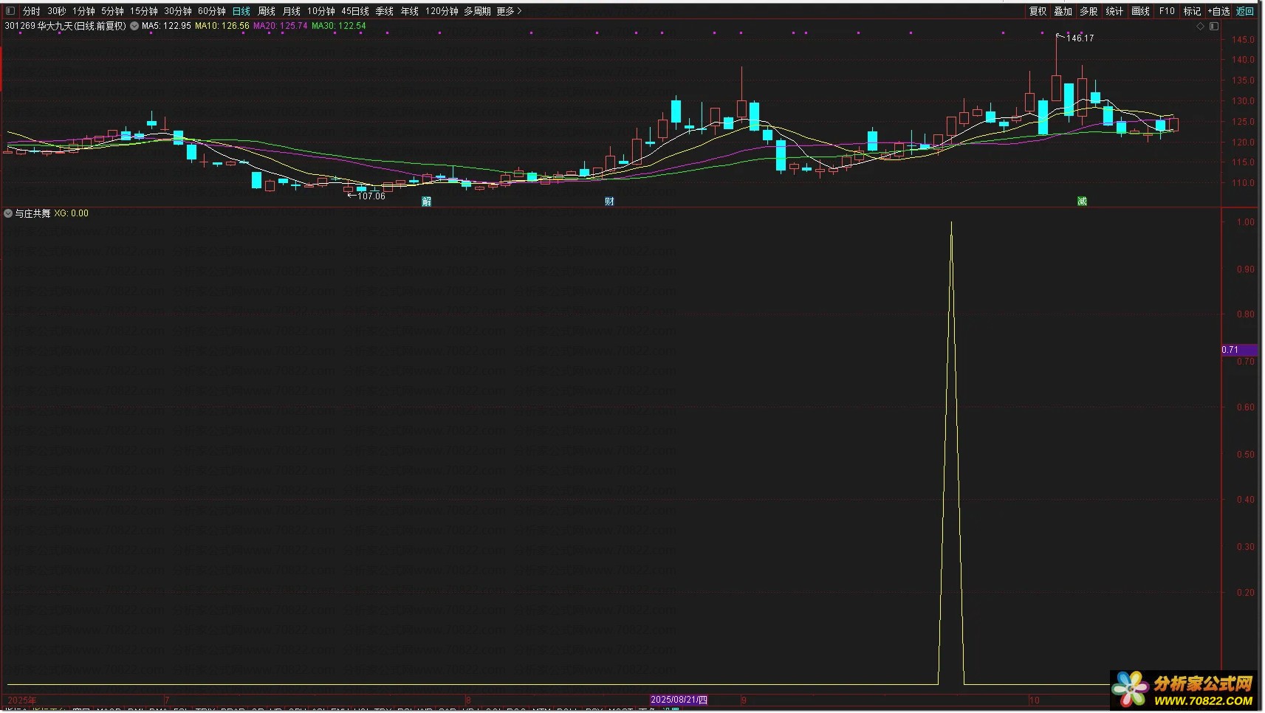Switch to 季线 quarterly chart
Viewport: 1265px width, 713px height.
(385, 11)
